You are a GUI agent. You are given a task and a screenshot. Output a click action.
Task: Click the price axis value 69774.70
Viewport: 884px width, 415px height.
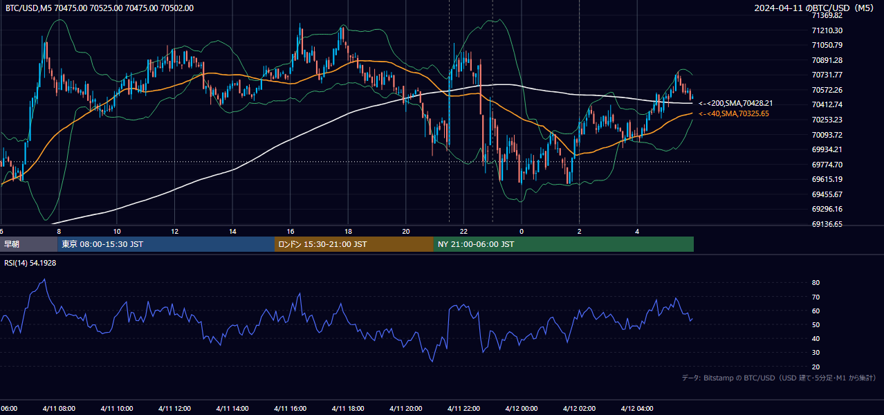(827, 165)
